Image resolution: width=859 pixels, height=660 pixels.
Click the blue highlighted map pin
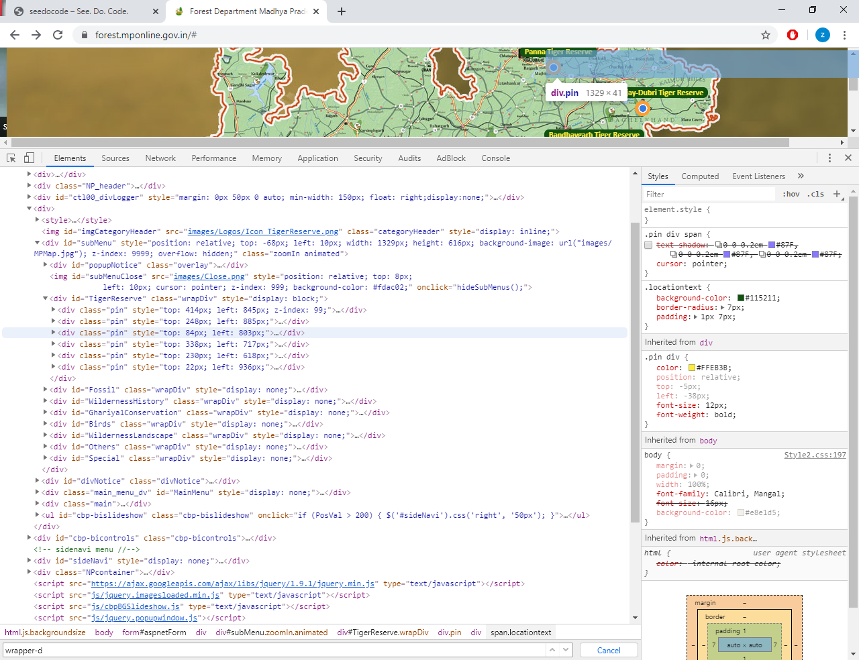tap(554, 67)
